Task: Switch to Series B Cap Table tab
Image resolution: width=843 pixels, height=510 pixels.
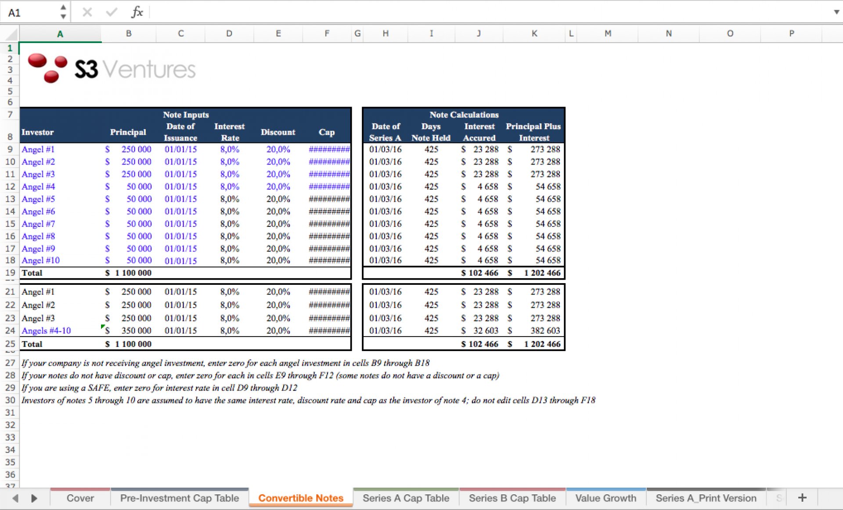Action: (x=512, y=498)
